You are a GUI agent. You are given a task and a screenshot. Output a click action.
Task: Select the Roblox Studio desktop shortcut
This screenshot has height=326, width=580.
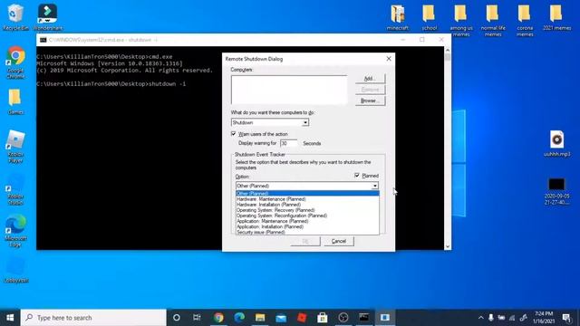15,189
